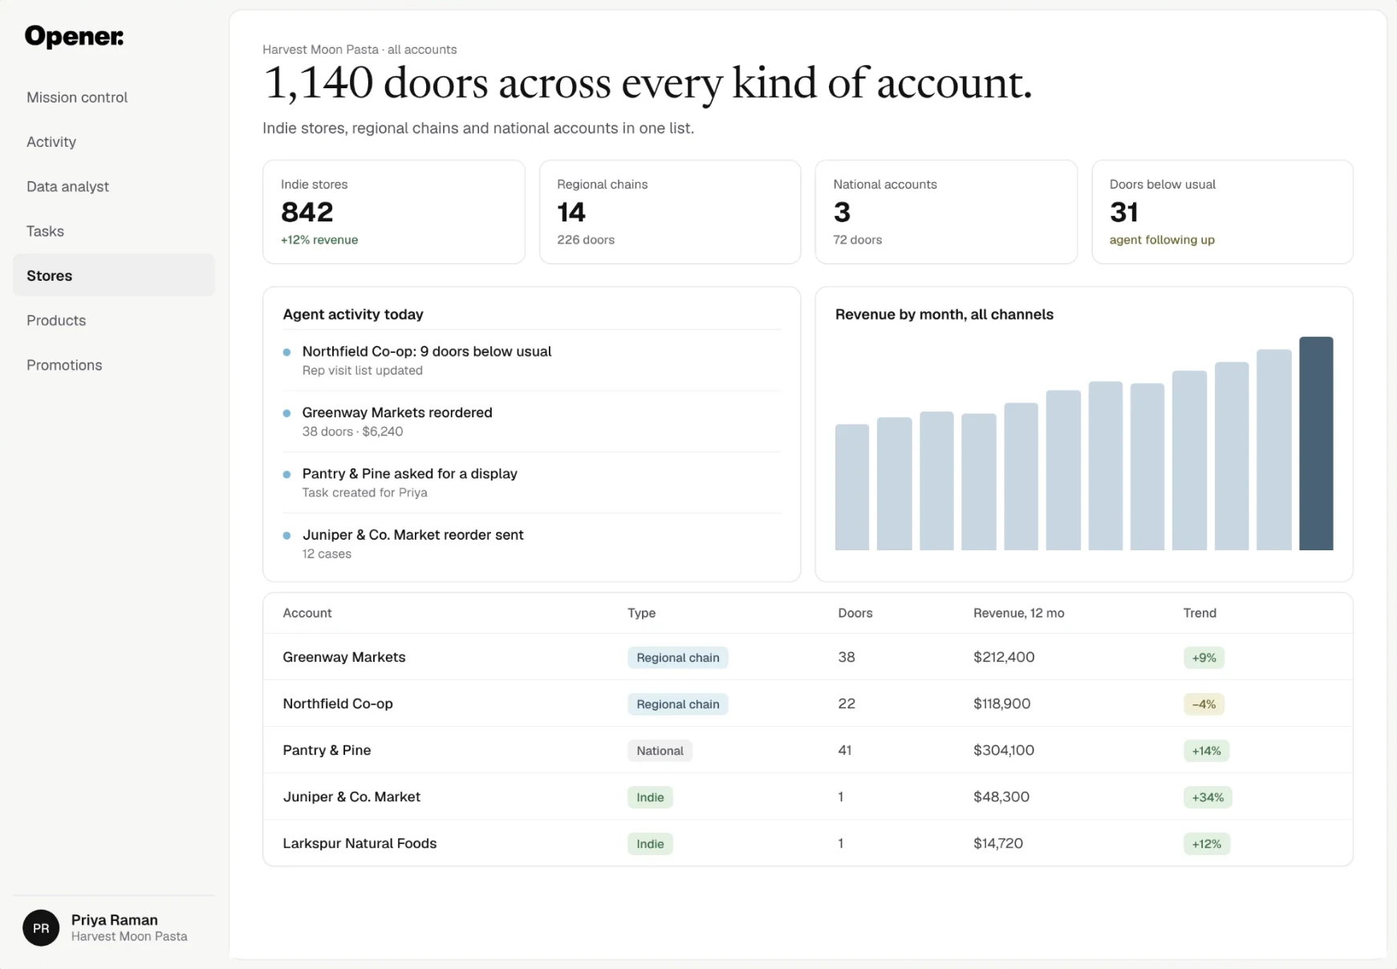The height and width of the screenshot is (969, 1397).
Task: Click the +9% trend badge
Action: coord(1204,658)
